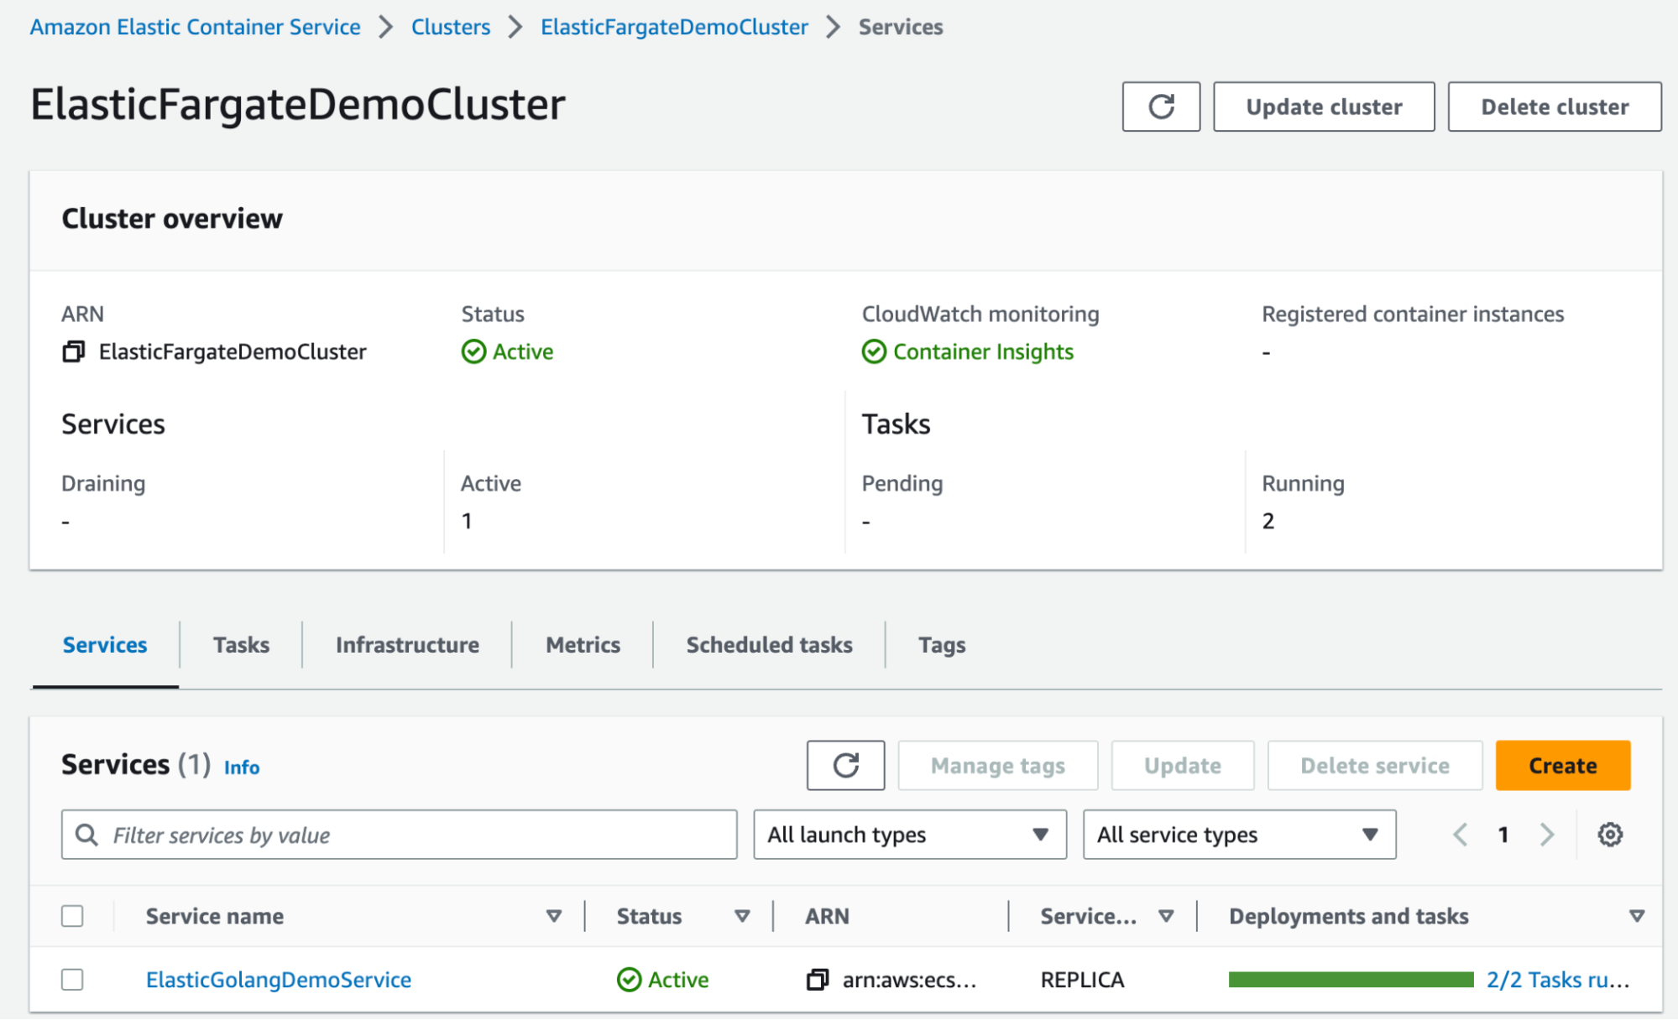
Task: Open ElasticGolangDemoService link
Action: tap(279, 980)
